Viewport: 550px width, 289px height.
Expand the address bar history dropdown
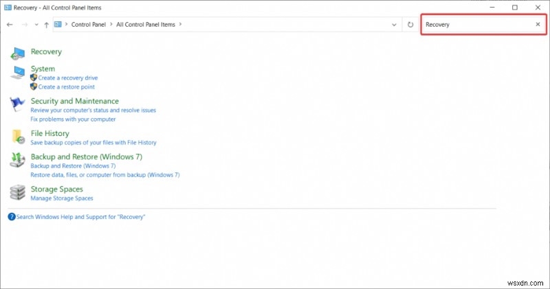pos(394,25)
